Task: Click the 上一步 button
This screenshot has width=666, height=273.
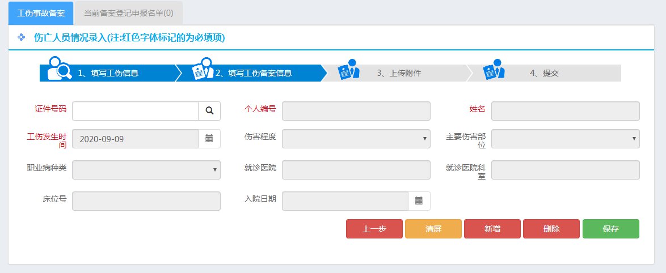Action: (x=374, y=229)
